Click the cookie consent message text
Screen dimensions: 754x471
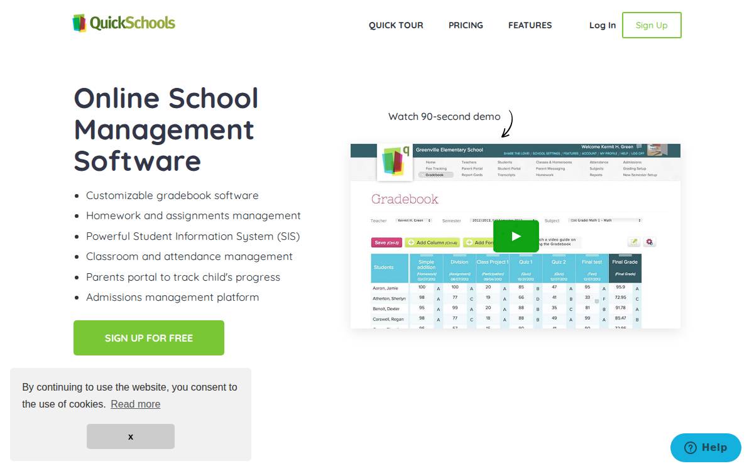(x=129, y=396)
